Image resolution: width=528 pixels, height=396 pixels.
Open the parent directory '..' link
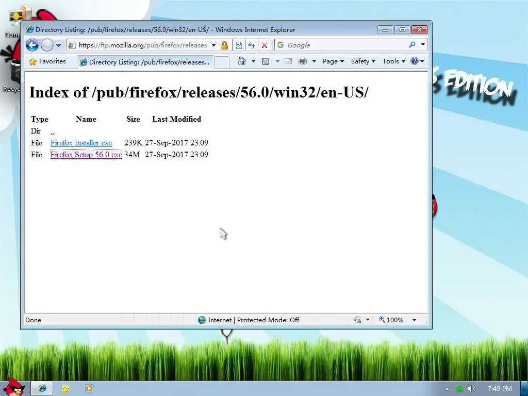point(53,131)
